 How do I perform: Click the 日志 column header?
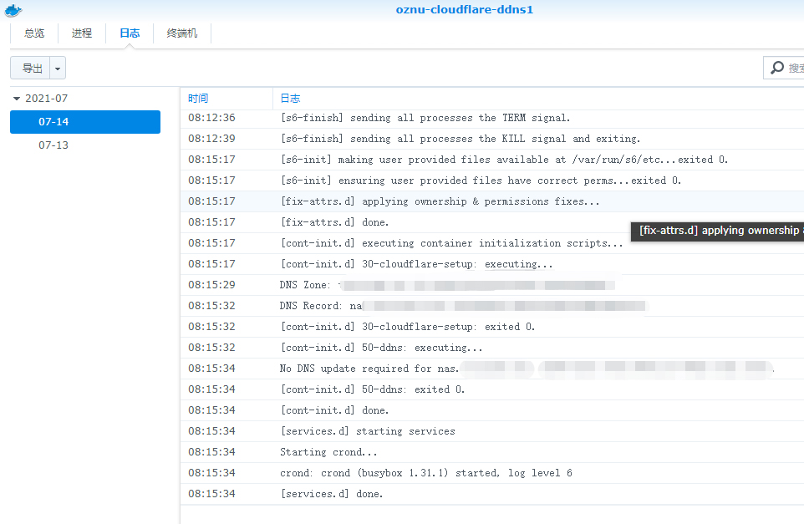coord(538,99)
